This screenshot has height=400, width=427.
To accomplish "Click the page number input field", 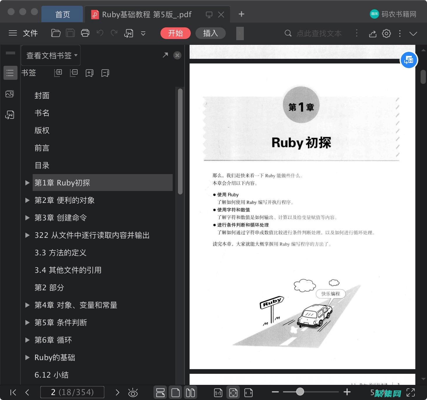I will pyautogui.click(x=72, y=392).
